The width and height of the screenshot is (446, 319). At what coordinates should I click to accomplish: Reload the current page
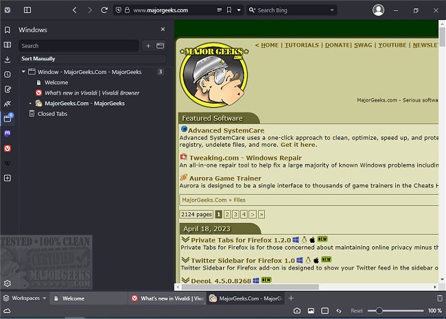click(x=104, y=10)
